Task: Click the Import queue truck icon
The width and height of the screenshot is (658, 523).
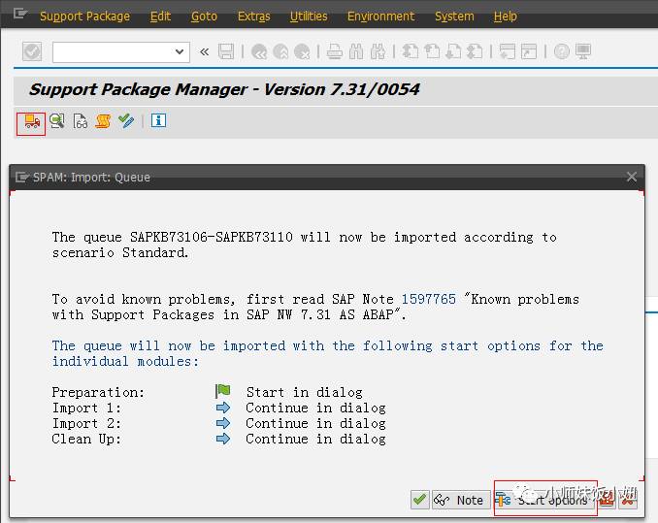Action: coord(32,121)
